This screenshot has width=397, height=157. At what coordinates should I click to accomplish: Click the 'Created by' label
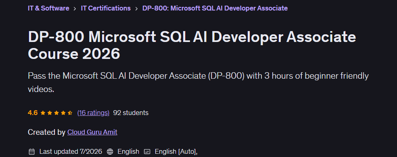coord(46,132)
